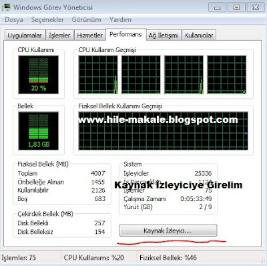267x266 pixels.
Task: Click the İşlemler: 75 status bar entry
Action: [x=19, y=258]
